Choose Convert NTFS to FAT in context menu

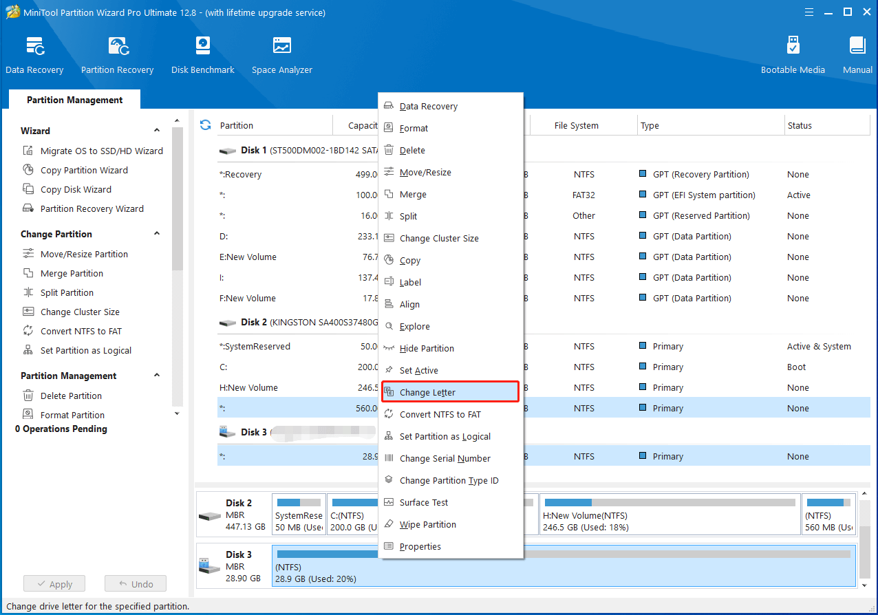pyautogui.click(x=451, y=414)
